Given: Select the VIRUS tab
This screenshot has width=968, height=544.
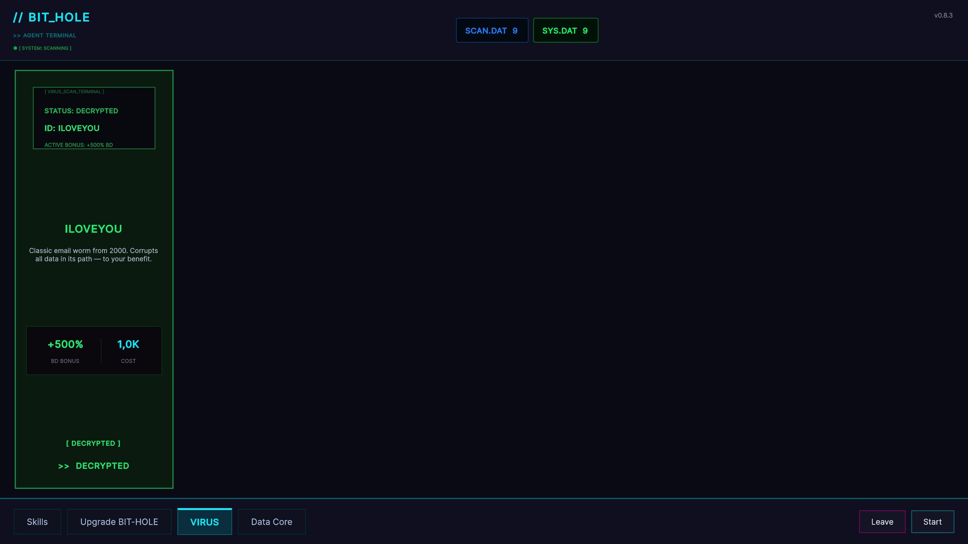Looking at the screenshot, I should (x=205, y=522).
